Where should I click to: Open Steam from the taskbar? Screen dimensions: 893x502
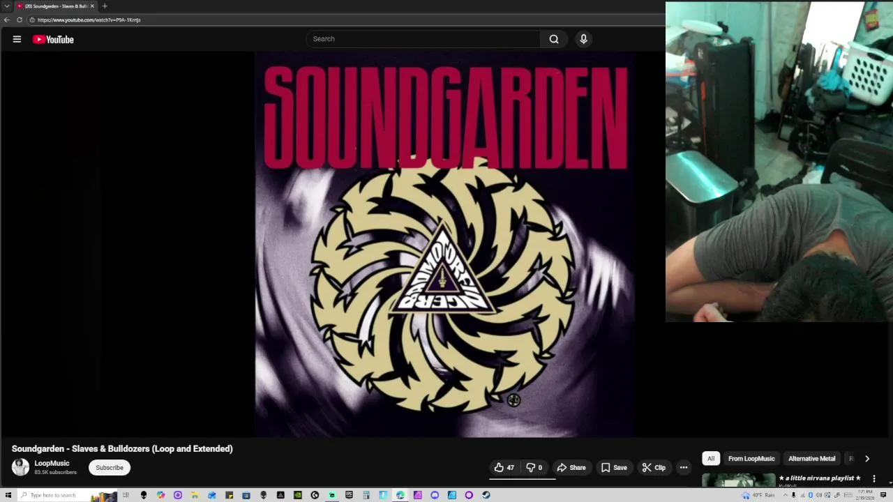tap(486, 495)
